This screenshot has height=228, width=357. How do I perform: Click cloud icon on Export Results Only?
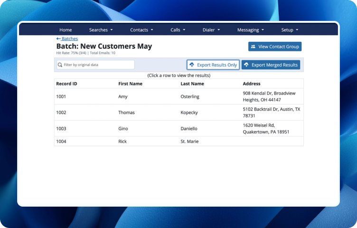(192, 65)
